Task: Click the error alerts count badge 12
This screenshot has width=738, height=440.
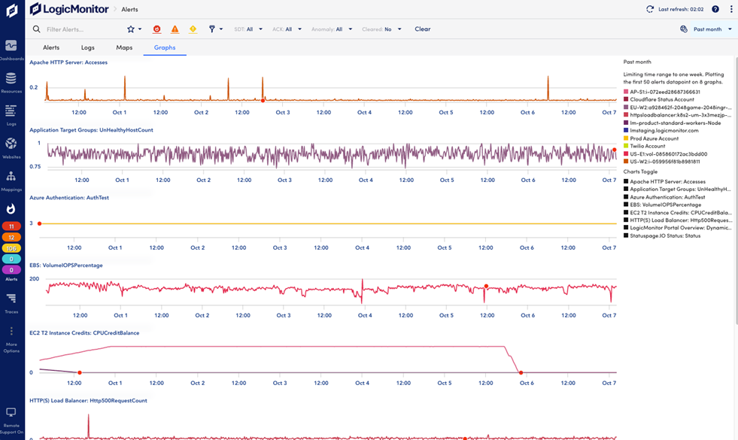Action: [x=11, y=237]
